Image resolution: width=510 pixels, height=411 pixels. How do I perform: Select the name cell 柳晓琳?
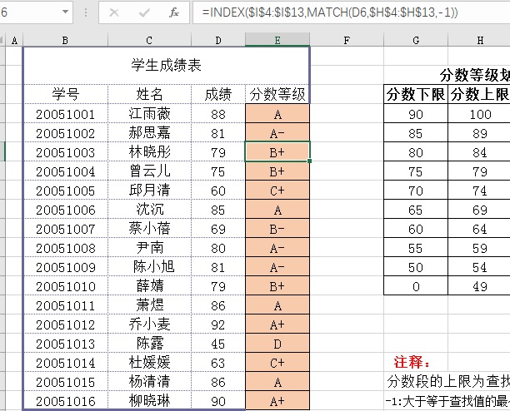150,401
